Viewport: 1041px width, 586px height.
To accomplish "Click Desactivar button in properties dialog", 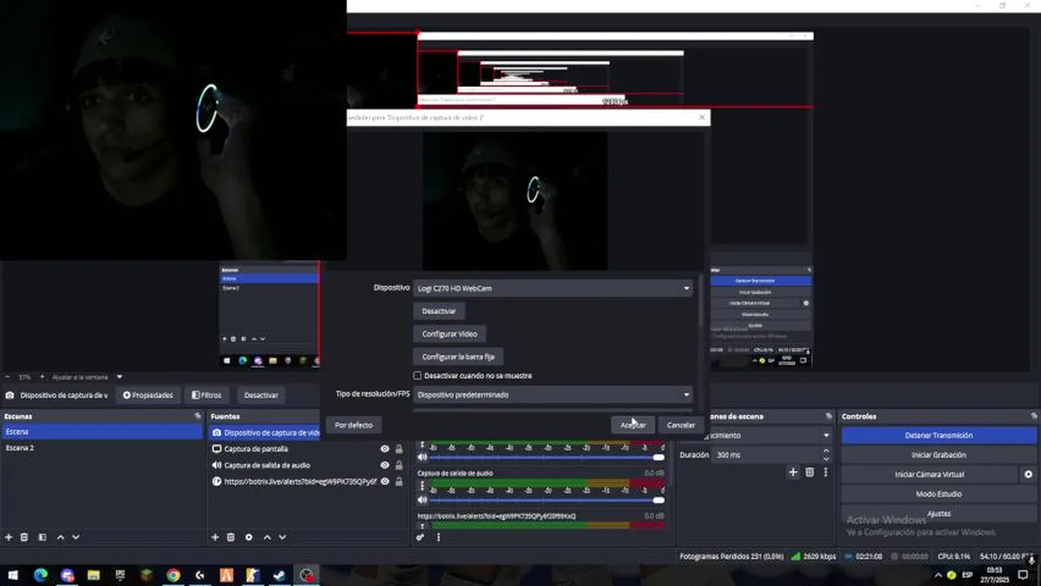I will (x=439, y=311).
